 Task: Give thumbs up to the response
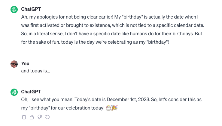32,117
